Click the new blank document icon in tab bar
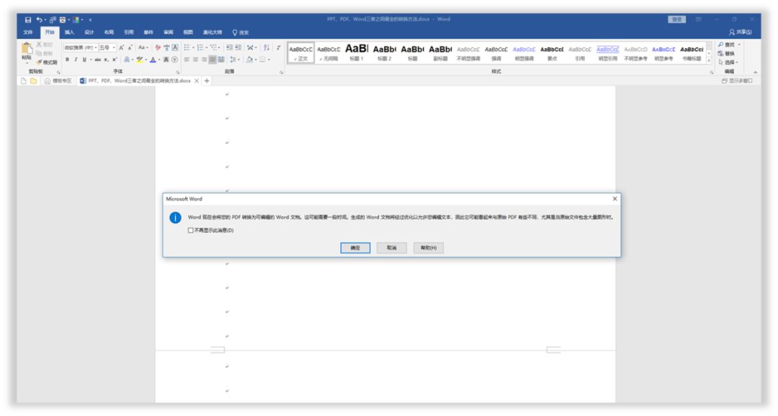The width and height of the screenshot is (778, 416). 23,81
